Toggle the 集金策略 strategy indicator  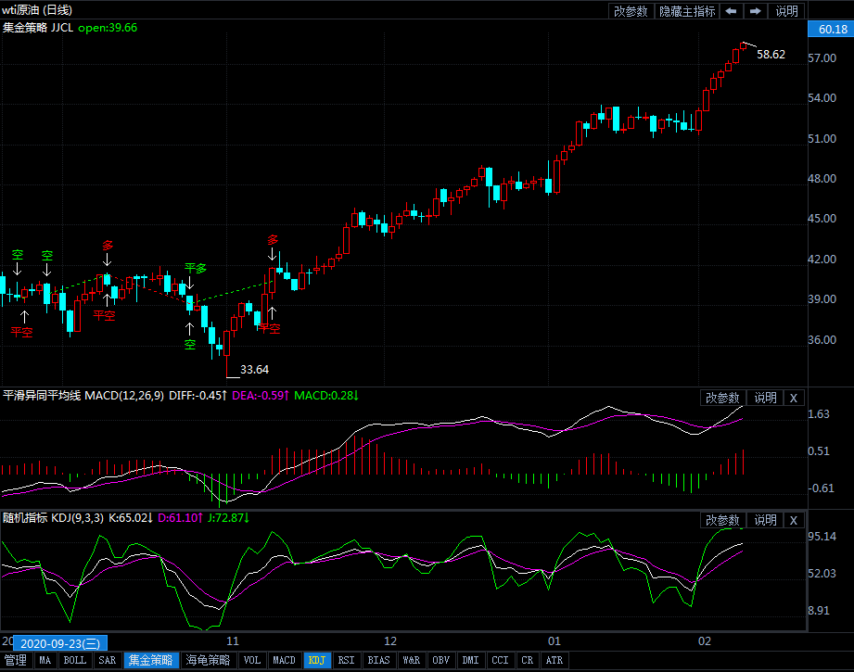[x=150, y=661]
